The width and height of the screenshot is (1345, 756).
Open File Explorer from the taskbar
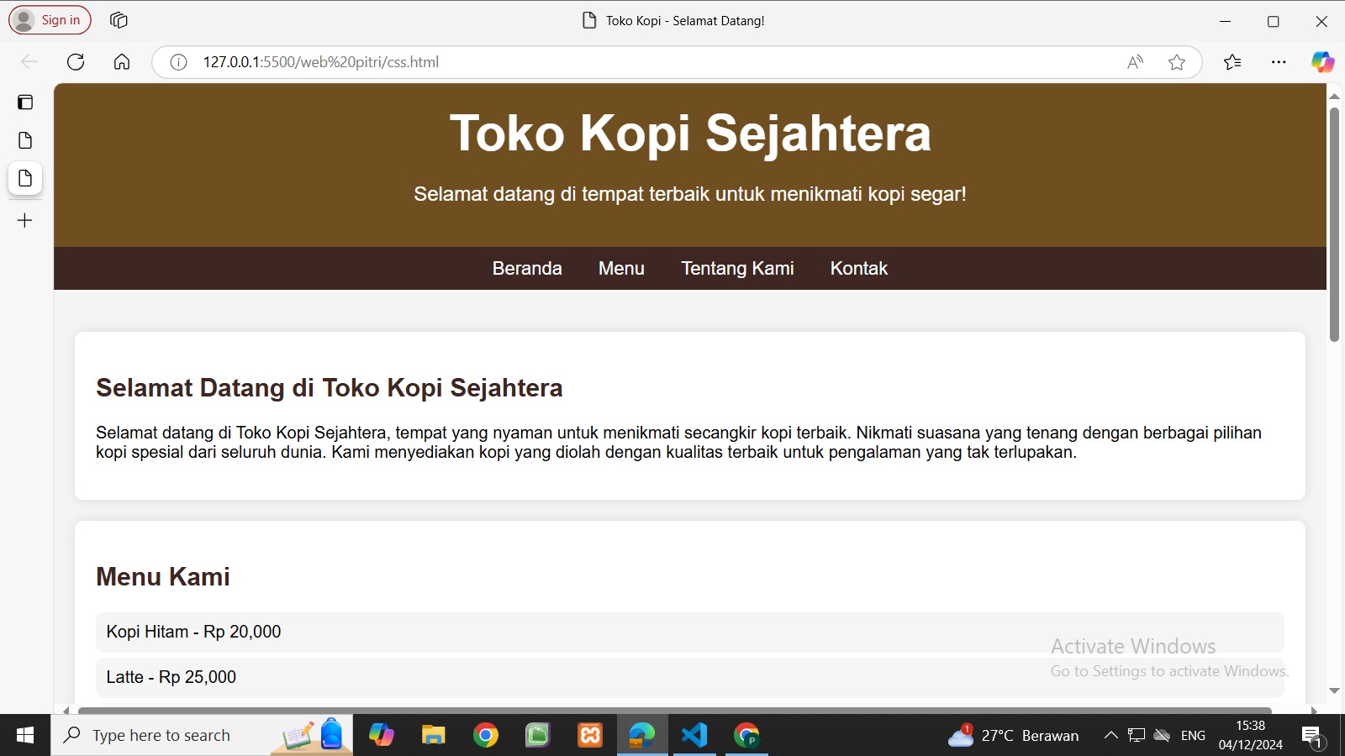[x=432, y=735]
